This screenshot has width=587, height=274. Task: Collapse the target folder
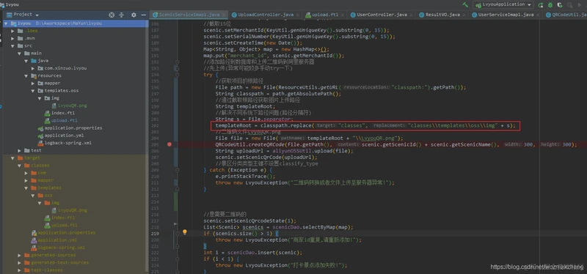12,158
